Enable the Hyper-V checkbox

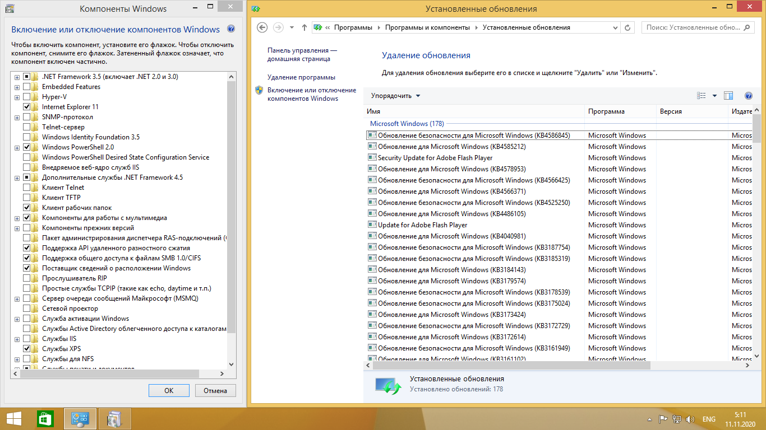point(27,97)
